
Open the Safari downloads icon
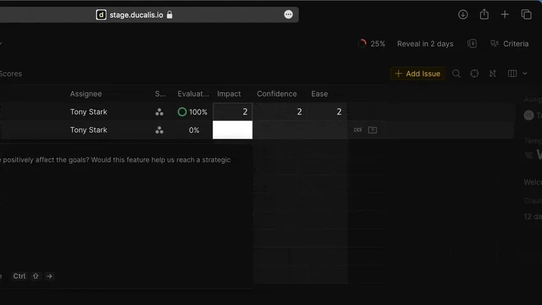463,15
